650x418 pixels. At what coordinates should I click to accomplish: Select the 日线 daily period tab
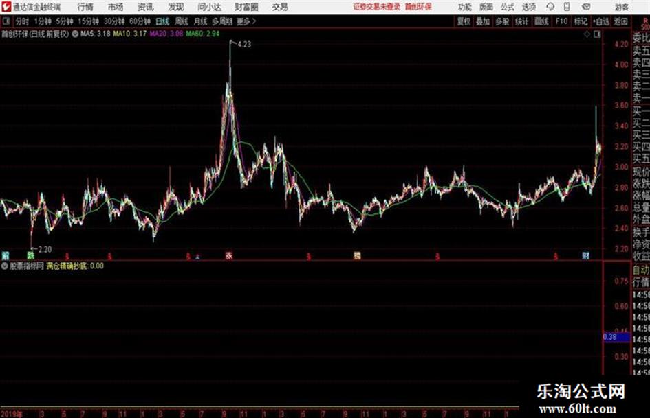(x=162, y=21)
